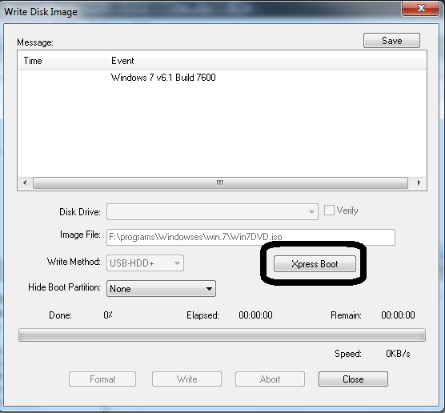Open the Write Method dropdown

(145, 263)
